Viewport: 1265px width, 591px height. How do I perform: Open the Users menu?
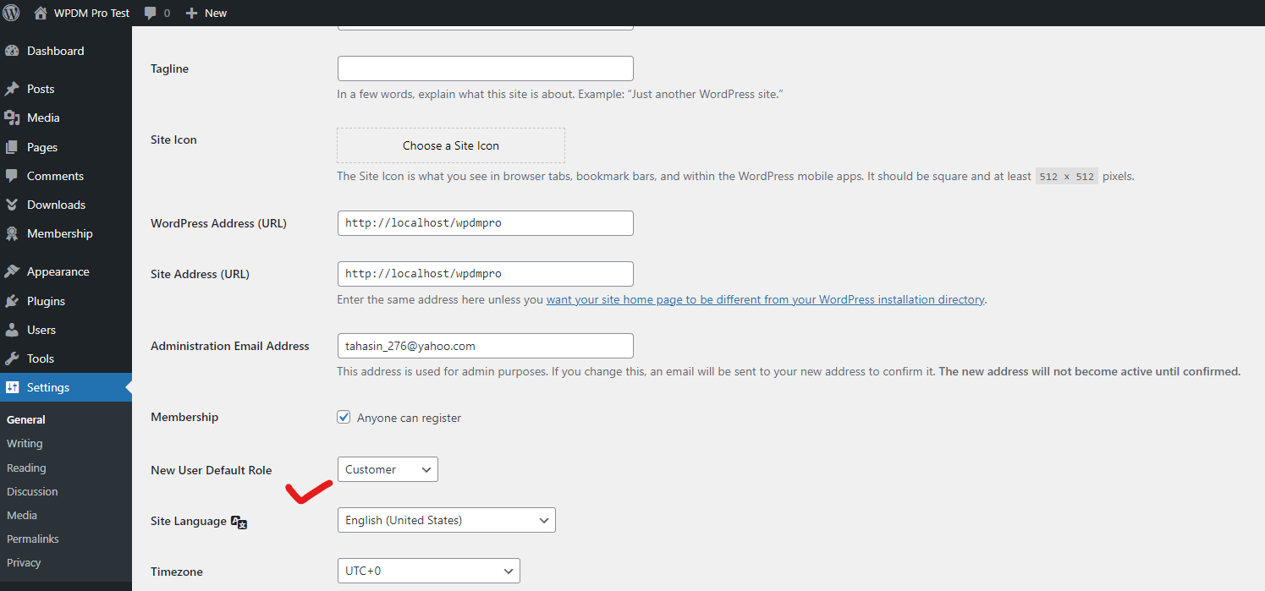tap(66, 330)
